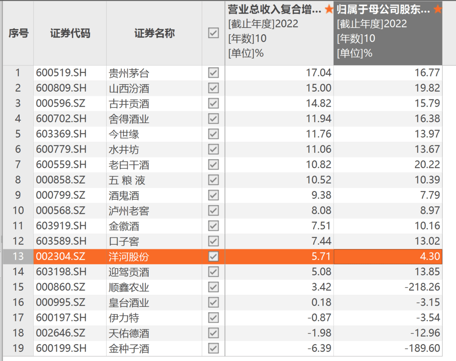
Task: Toggle checkbox in 口子窖 row
Action: pos(213,241)
